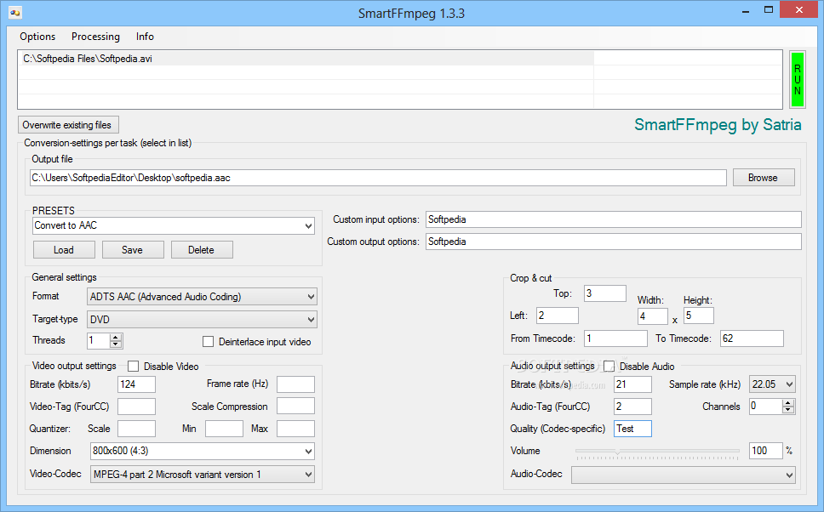Screen dimensions: 824x512
Task: Edit the output file path field
Action: (x=378, y=178)
